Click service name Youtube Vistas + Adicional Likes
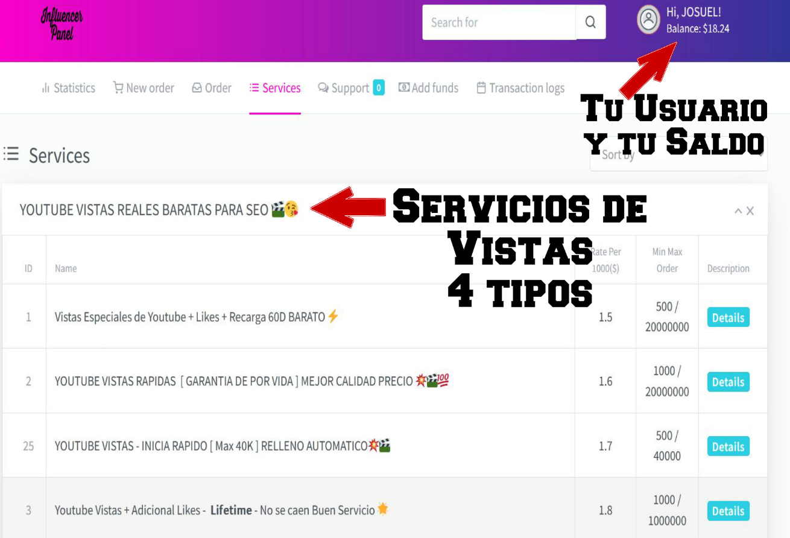Image resolution: width=790 pixels, height=538 pixels. pyautogui.click(x=222, y=510)
